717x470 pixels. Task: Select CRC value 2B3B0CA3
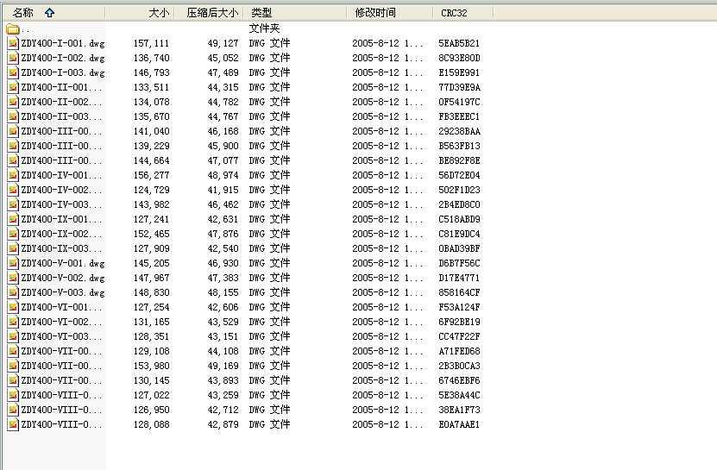pos(459,366)
